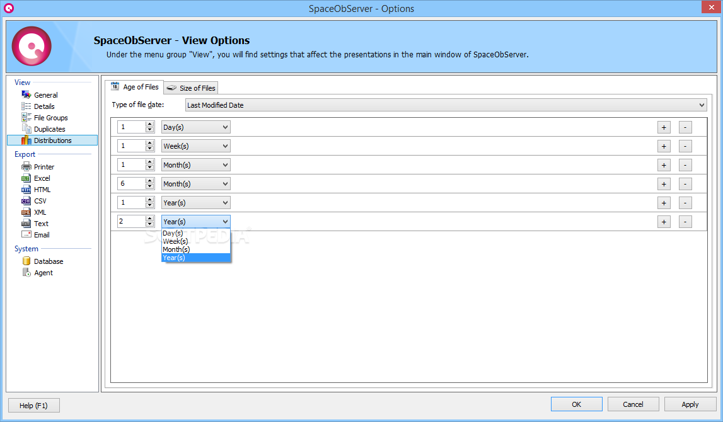Click calendar icon on Age of Files tab
The width and height of the screenshot is (723, 422).
pyautogui.click(x=115, y=86)
